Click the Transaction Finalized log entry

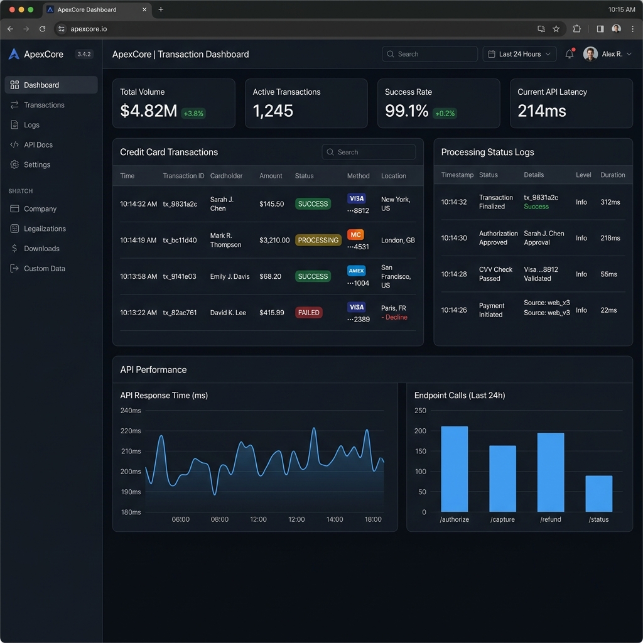click(533, 202)
